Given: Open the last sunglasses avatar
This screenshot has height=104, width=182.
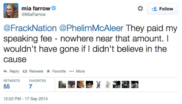Looking at the screenshot, I should [135, 84].
